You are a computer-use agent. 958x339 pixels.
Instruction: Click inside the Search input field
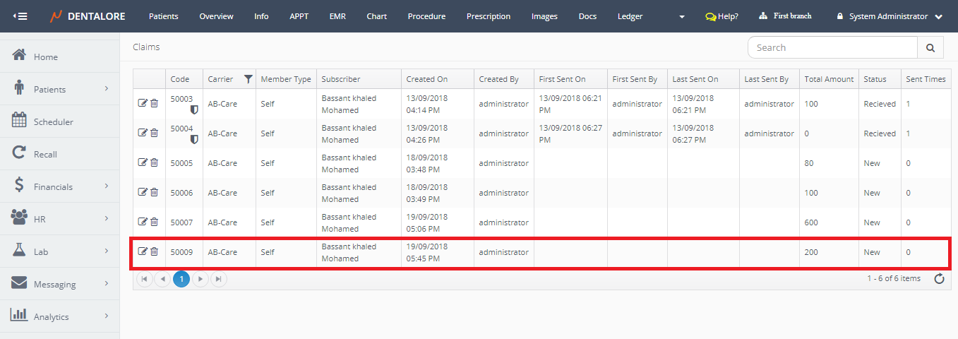832,48
